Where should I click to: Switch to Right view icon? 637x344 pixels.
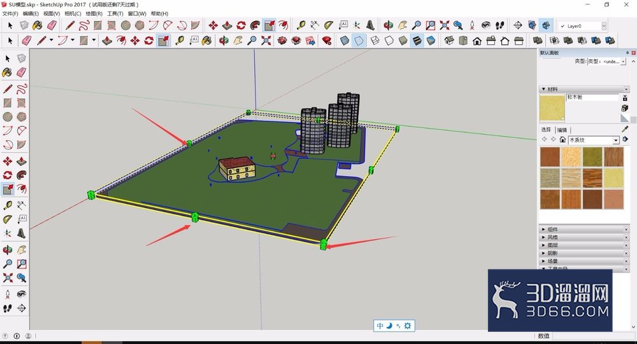pos(491,41)
